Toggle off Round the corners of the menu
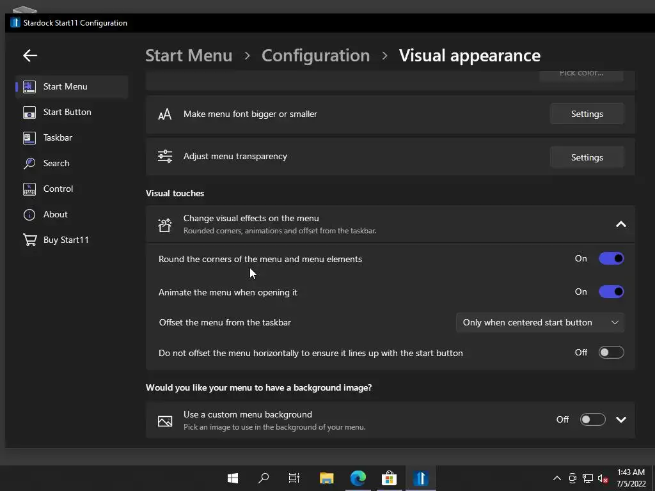The width and height of the screenshot is (655, 491). coord(611,258)
